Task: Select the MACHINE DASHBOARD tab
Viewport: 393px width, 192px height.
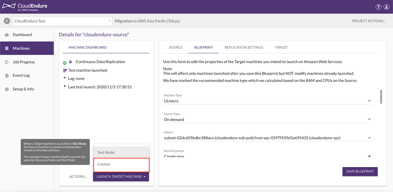Action: (x=88, y=48)
